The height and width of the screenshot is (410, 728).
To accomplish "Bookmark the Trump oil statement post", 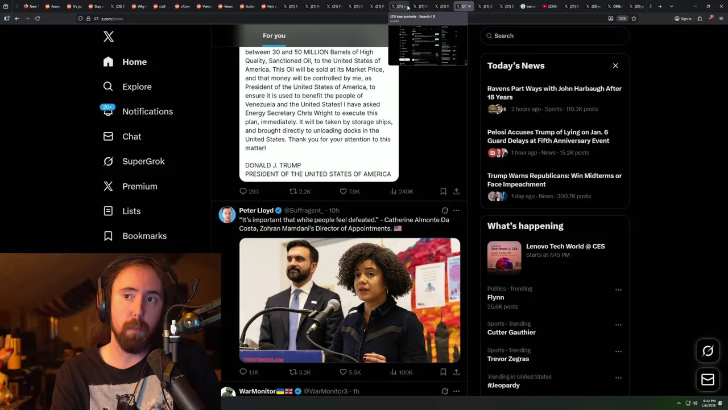I will click(x=443, y=191).
